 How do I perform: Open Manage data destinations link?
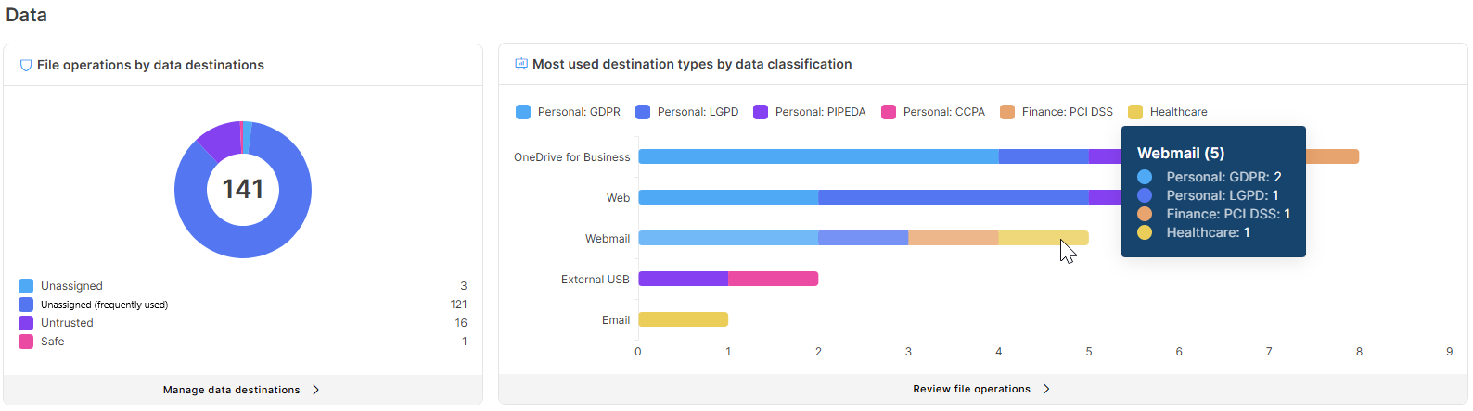coord(232,390)
